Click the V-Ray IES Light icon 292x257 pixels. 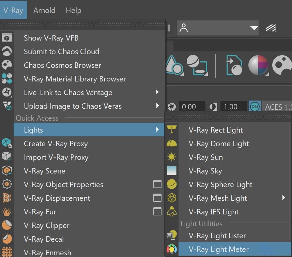point(172,212)
